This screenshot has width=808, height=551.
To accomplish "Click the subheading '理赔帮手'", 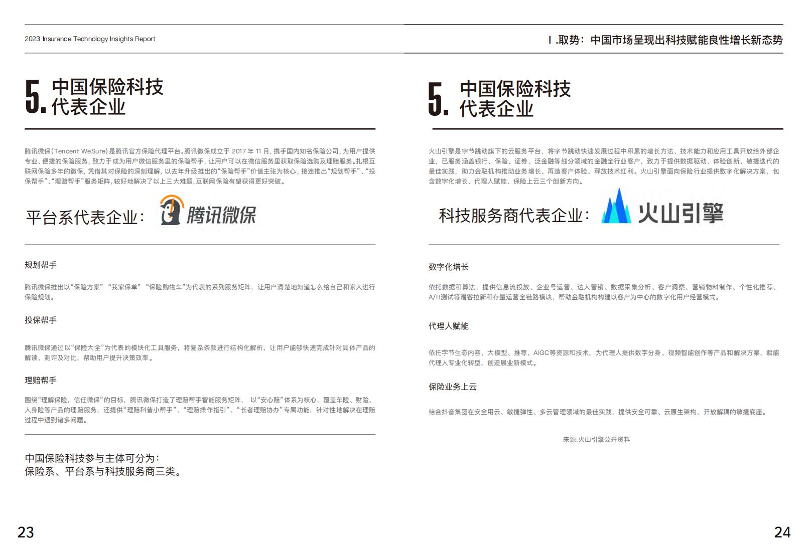I will [x=41, y=380].
